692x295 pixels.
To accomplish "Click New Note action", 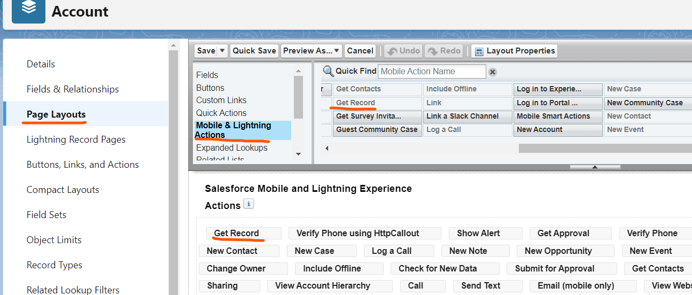I will (476, 251).
